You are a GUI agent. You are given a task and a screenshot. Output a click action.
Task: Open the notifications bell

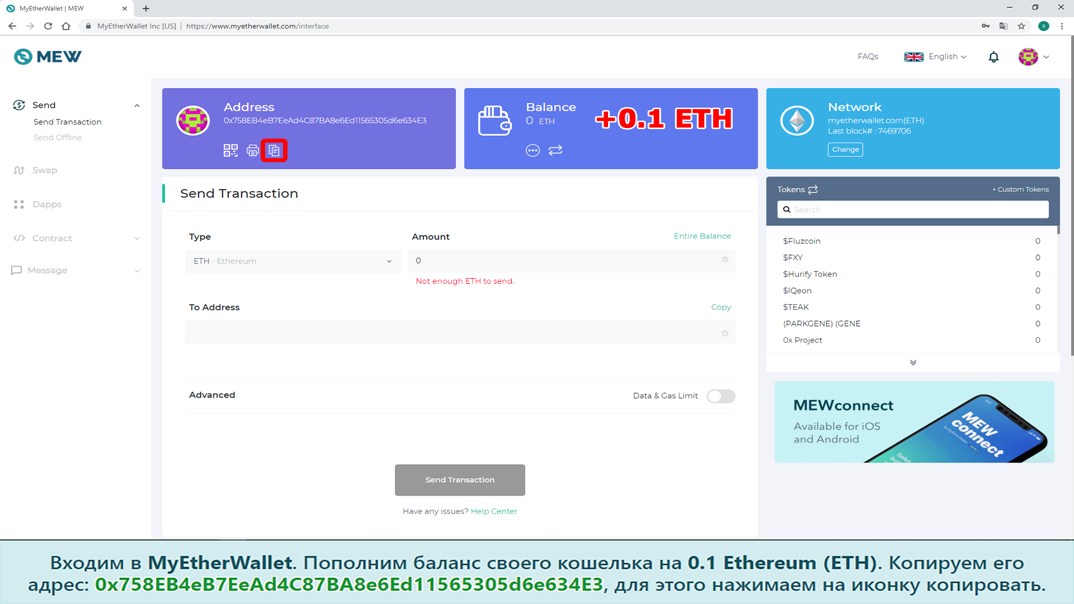(993, 57)
